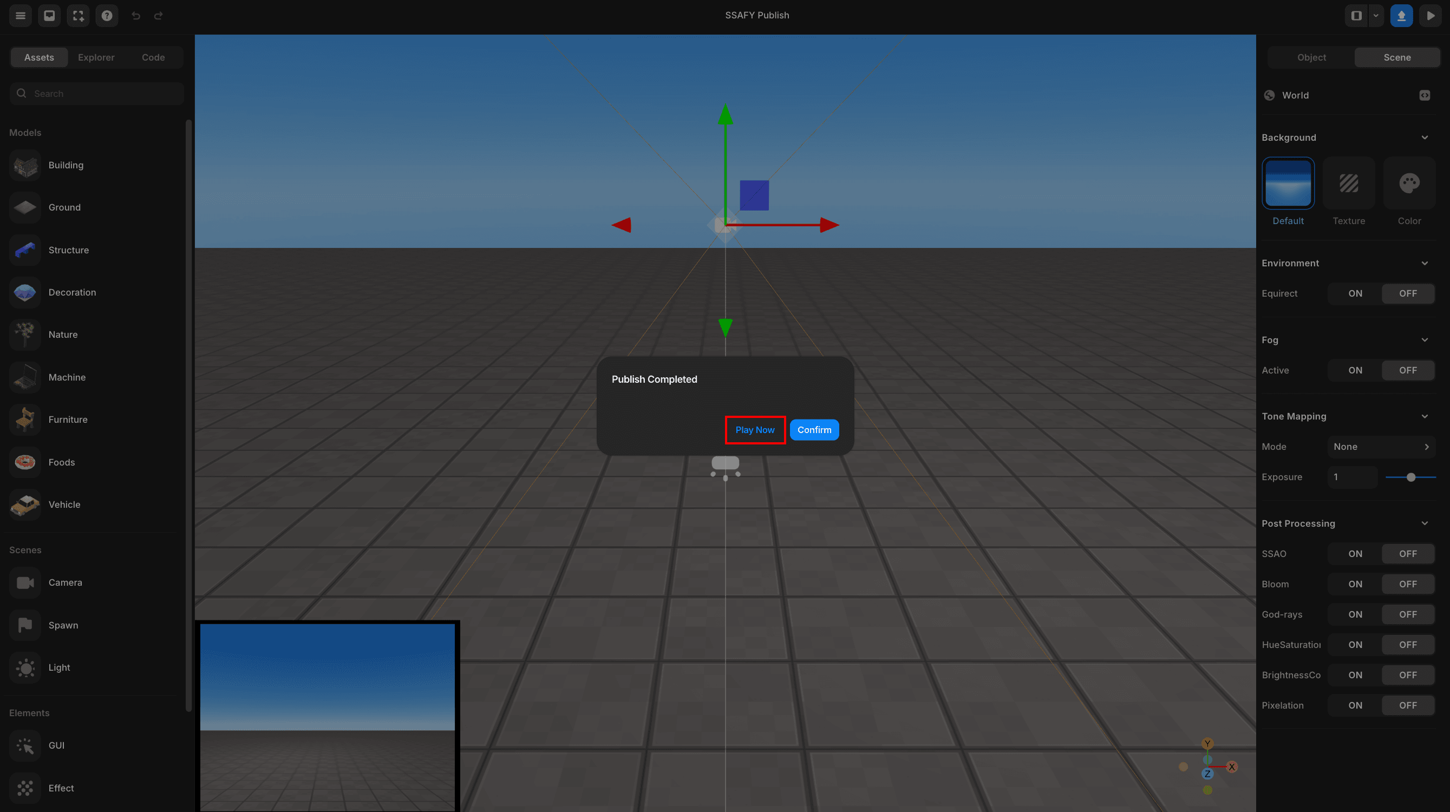Click the Light scenes icon

point(25,667)
